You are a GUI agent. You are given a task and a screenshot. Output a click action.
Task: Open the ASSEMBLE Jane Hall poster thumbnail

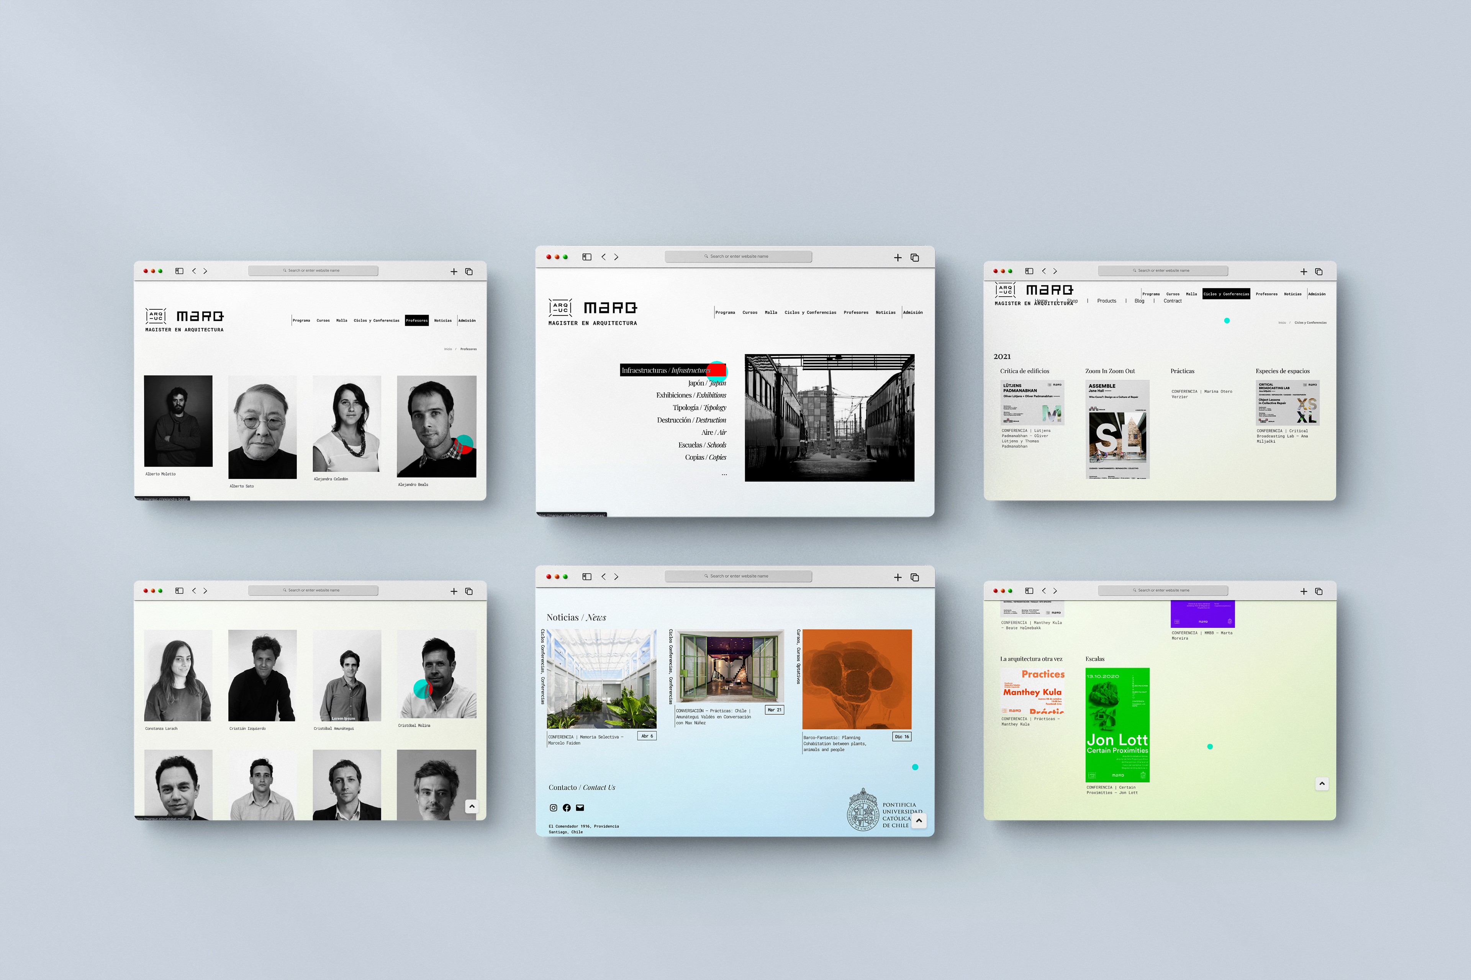pos(1117,430)
